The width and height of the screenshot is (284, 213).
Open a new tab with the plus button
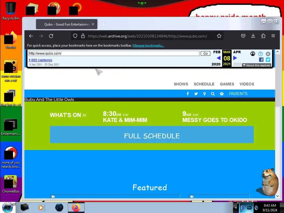point(103,24)
